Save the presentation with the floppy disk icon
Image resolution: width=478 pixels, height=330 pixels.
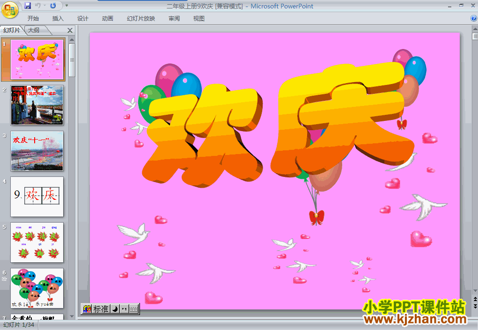point(28,6)
